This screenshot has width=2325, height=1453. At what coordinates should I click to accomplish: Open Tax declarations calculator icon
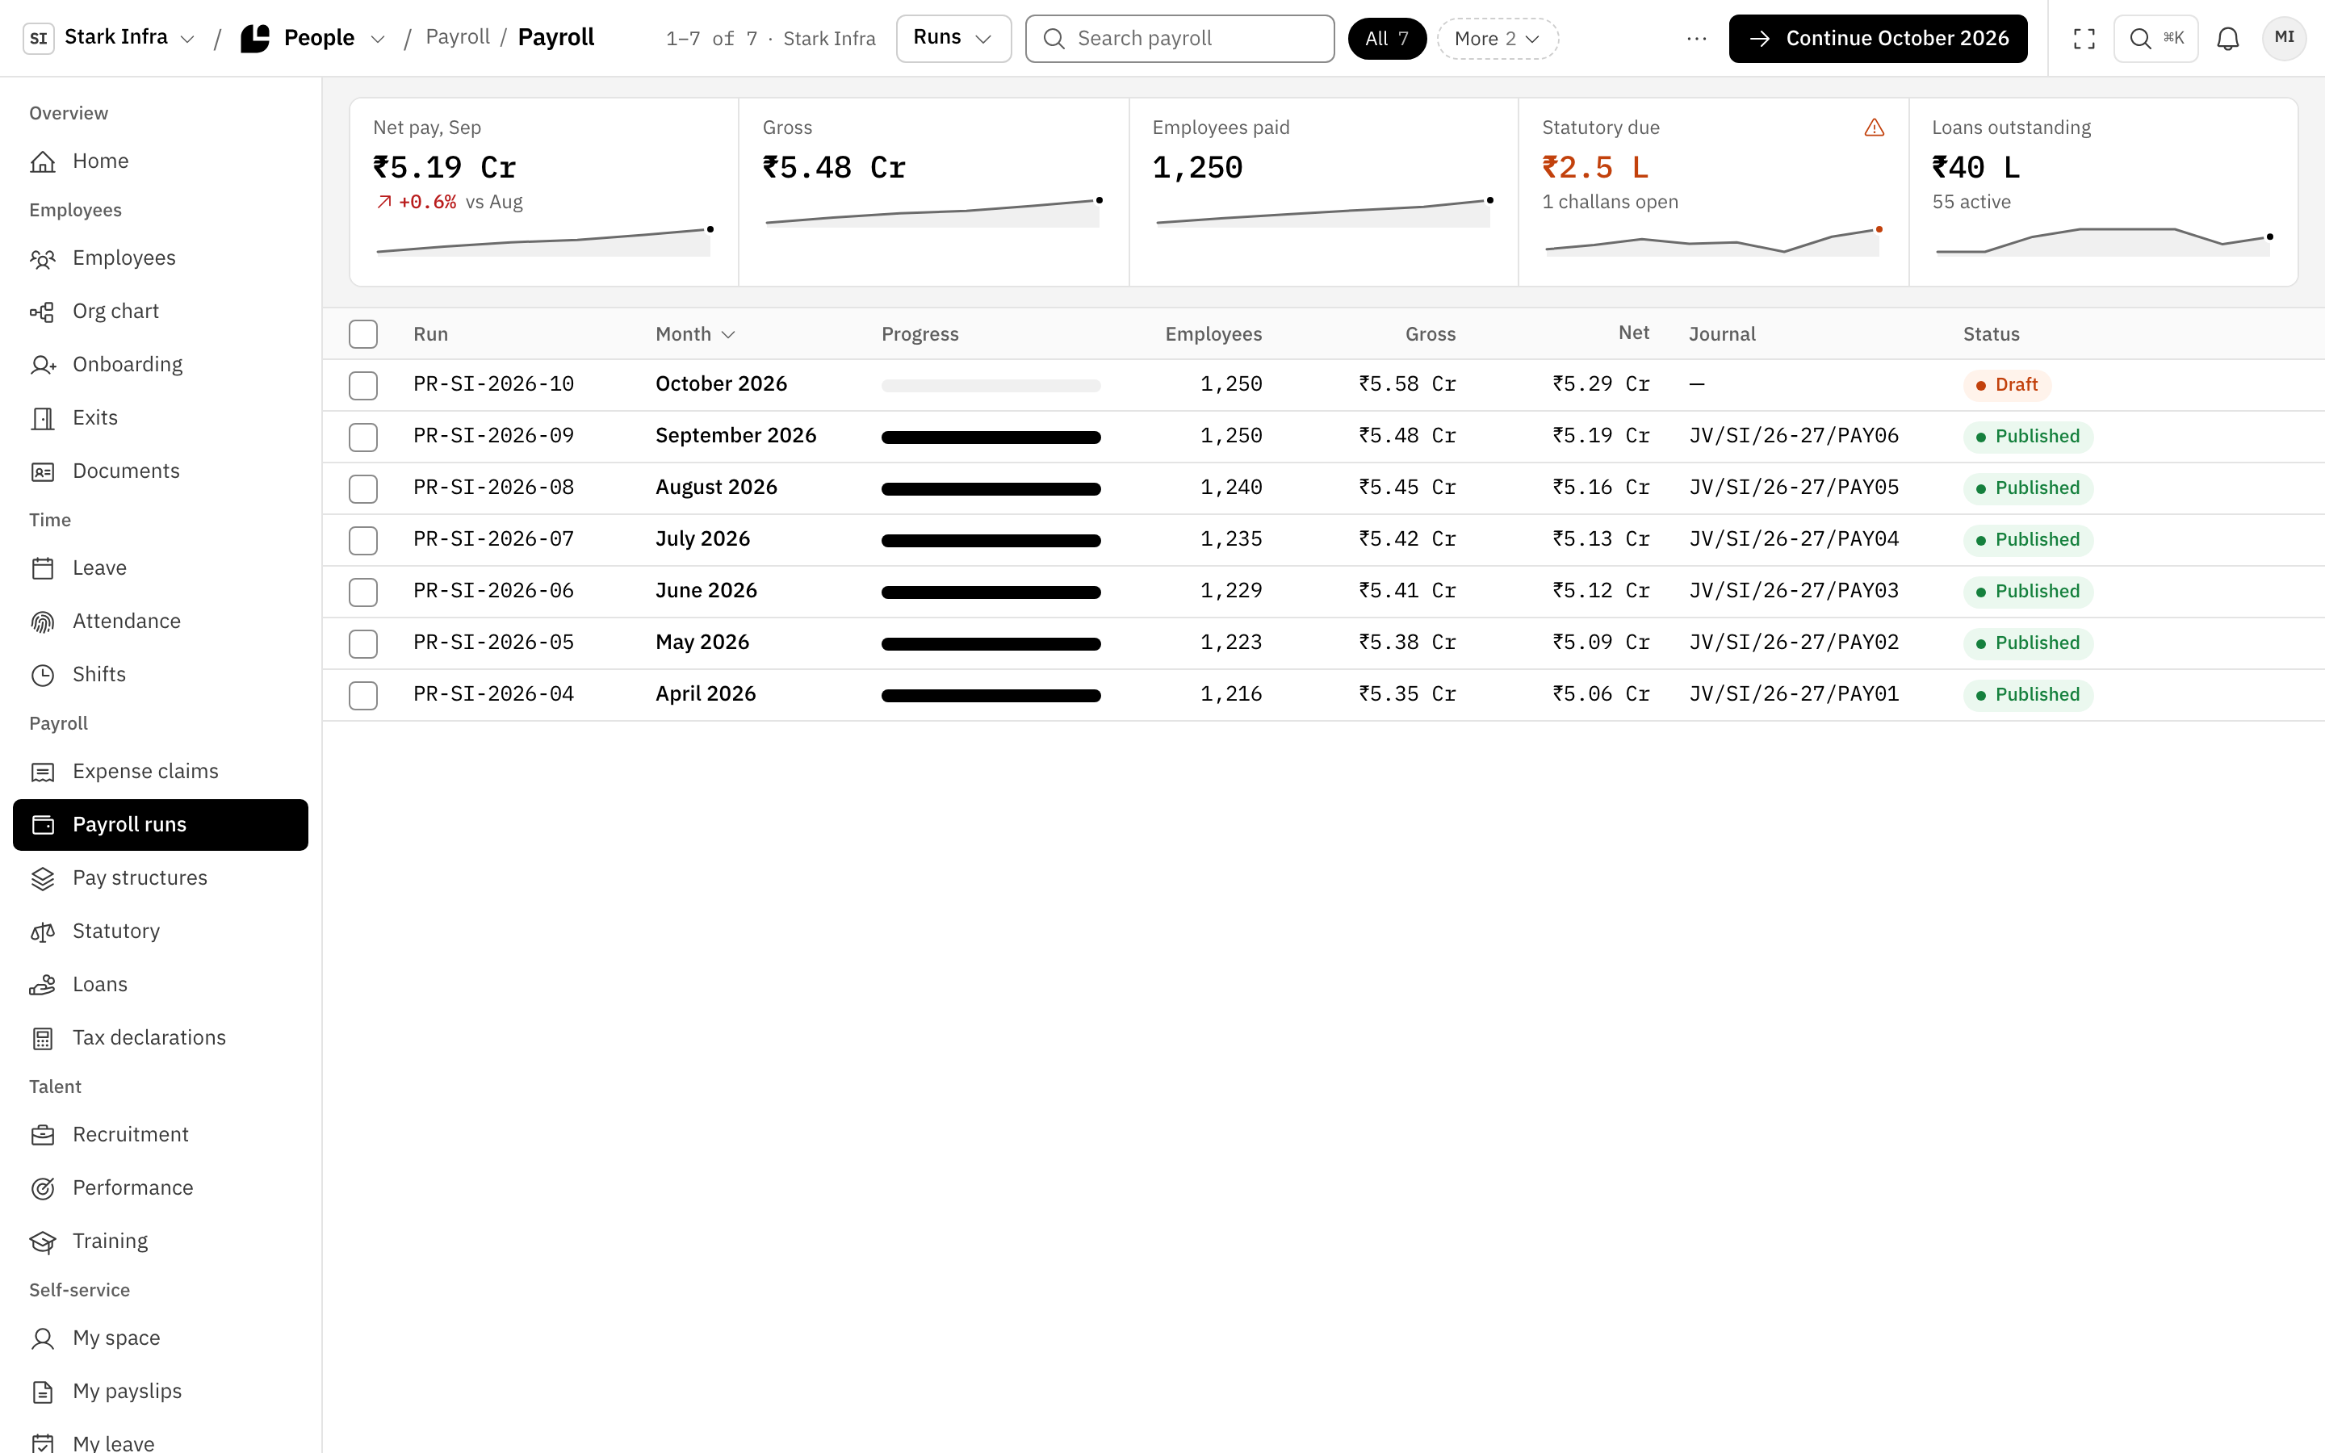pos(42,1038)
